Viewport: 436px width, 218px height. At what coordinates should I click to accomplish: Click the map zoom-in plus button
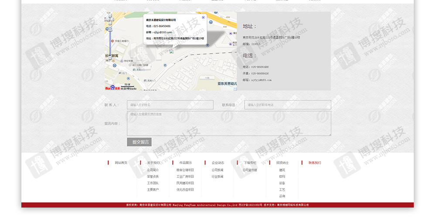110,27
